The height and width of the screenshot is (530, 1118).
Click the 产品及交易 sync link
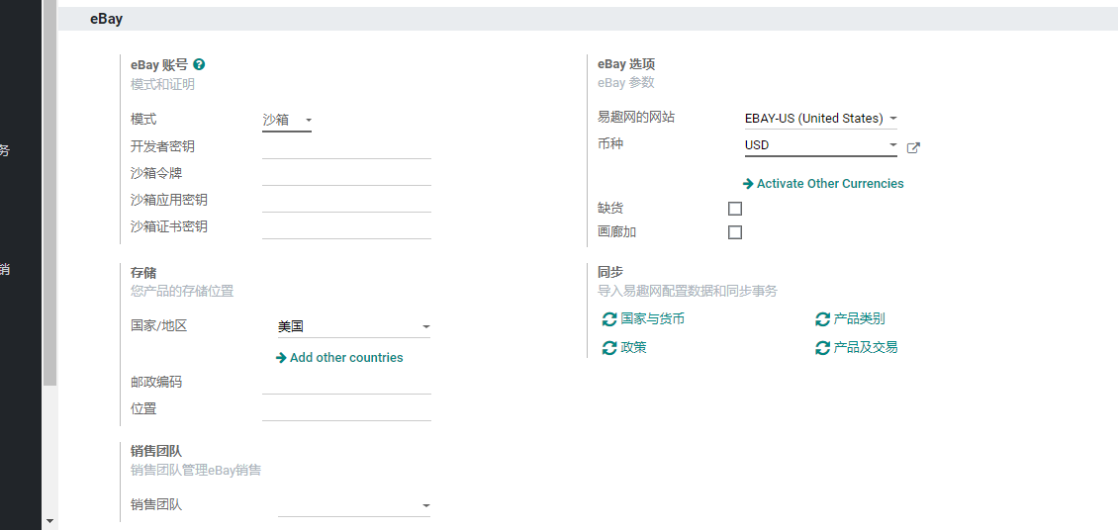click(857, 348)
